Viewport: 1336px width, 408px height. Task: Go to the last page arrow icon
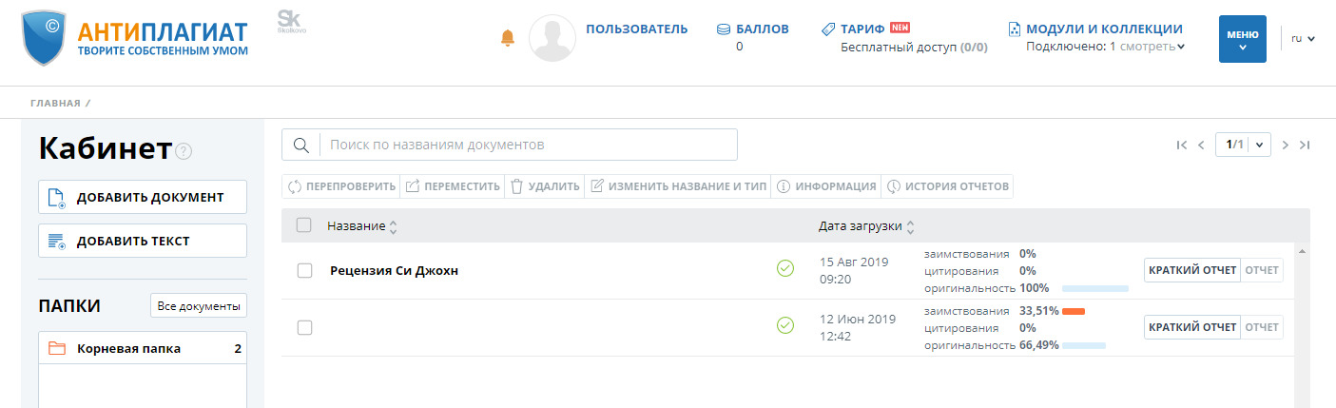[x=1305, y=146]
